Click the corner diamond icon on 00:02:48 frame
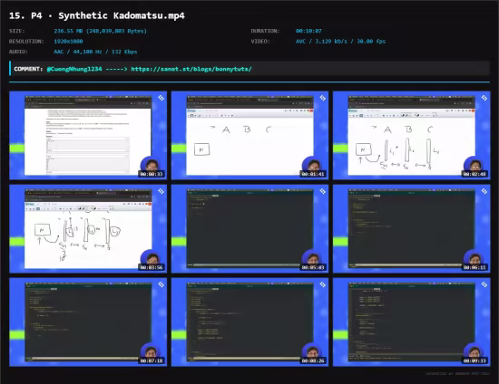The image size is (499, 384). pyautogui.click(x=484, y=98)
